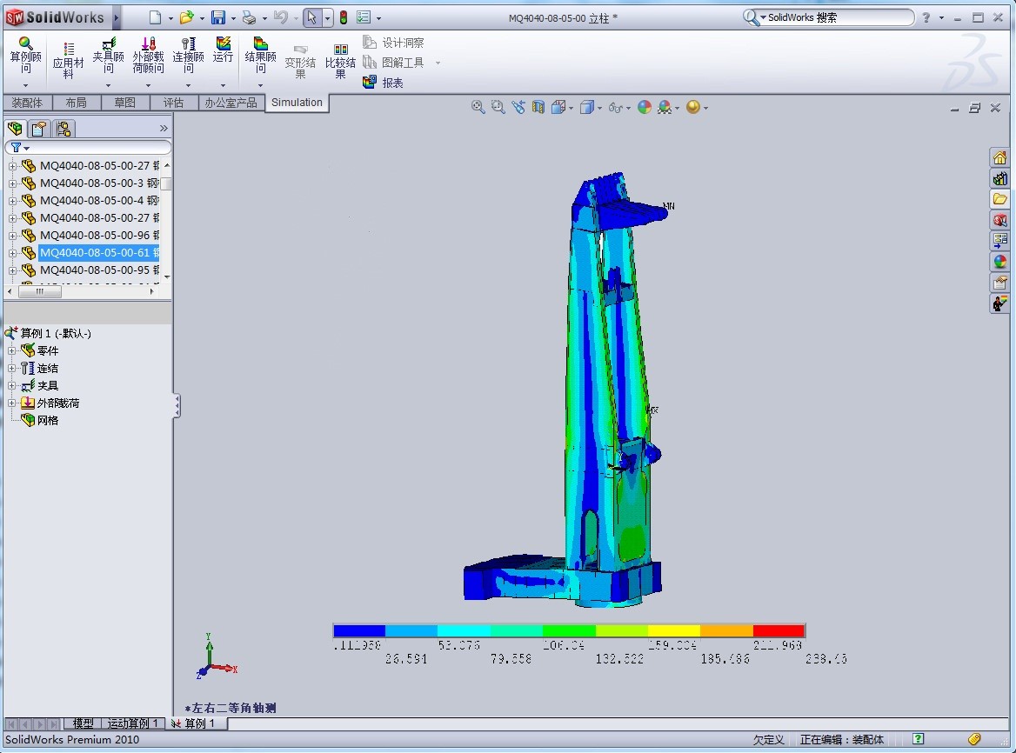Click the Compare Results (比较结果) icon
Screen dimensions: 1016x753
[x=340, y=57]
